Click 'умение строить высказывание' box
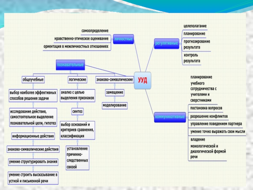Image resolution: width=253 pixels, height=190 pixels. click(x=33, y=178)
